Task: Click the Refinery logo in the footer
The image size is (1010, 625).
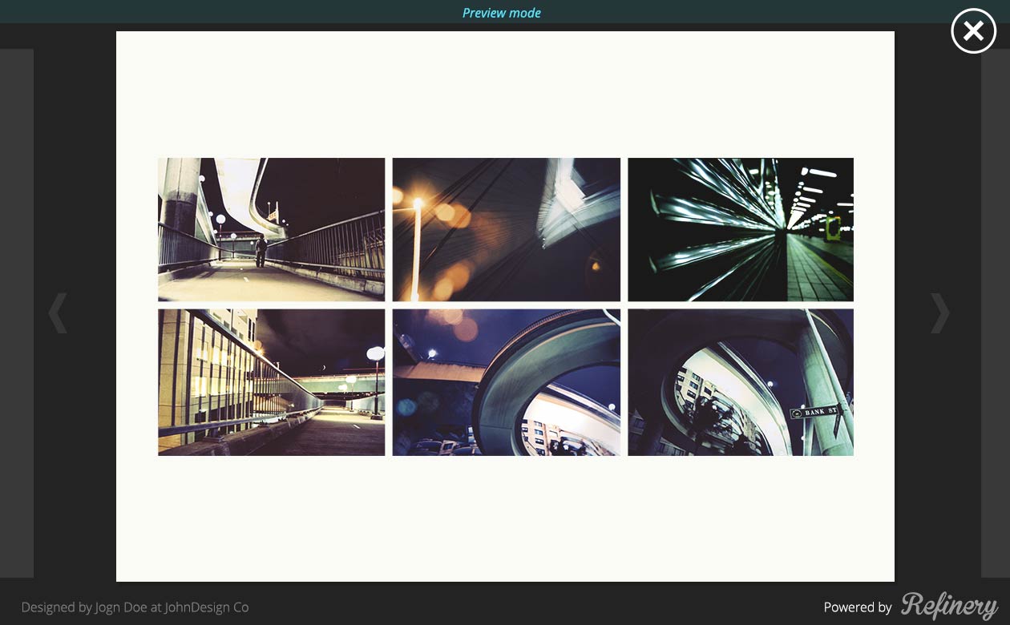Action: (x=949, y=607)
